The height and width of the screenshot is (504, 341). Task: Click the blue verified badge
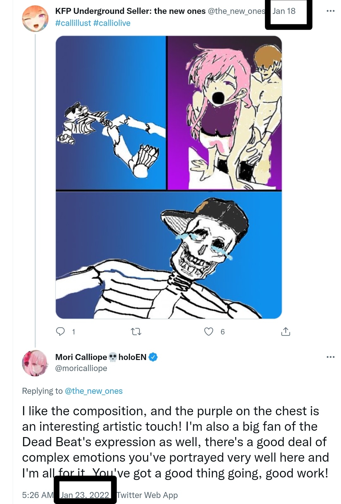153,357
